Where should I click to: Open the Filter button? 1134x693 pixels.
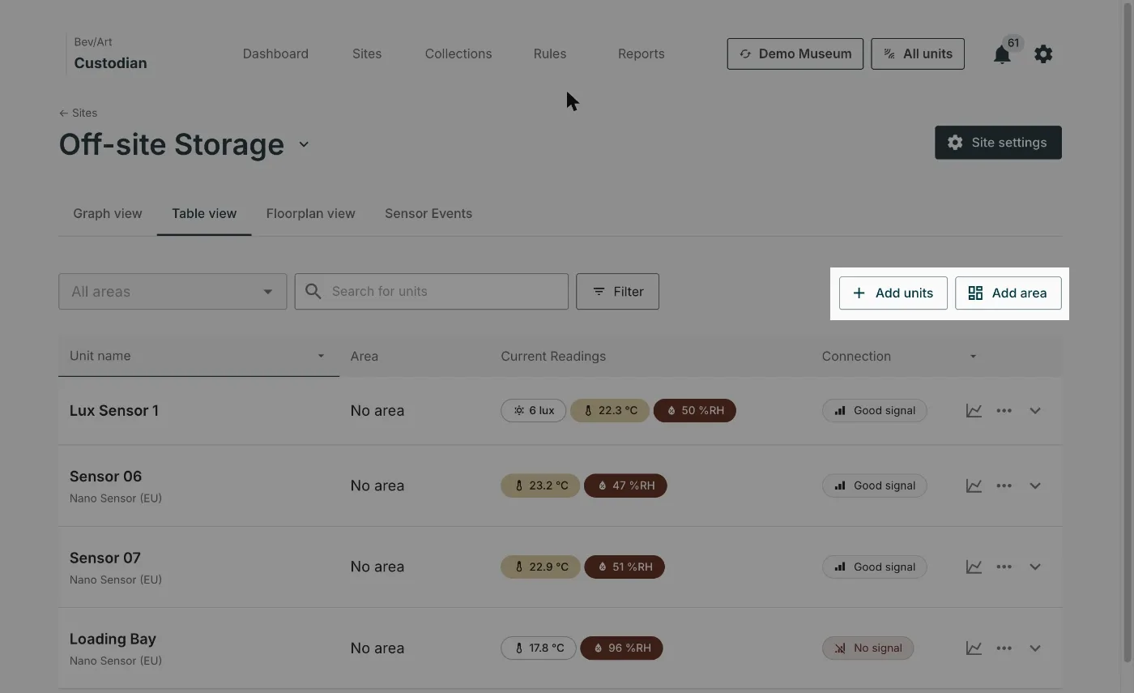pyautogui.click(x=617, y=292)
